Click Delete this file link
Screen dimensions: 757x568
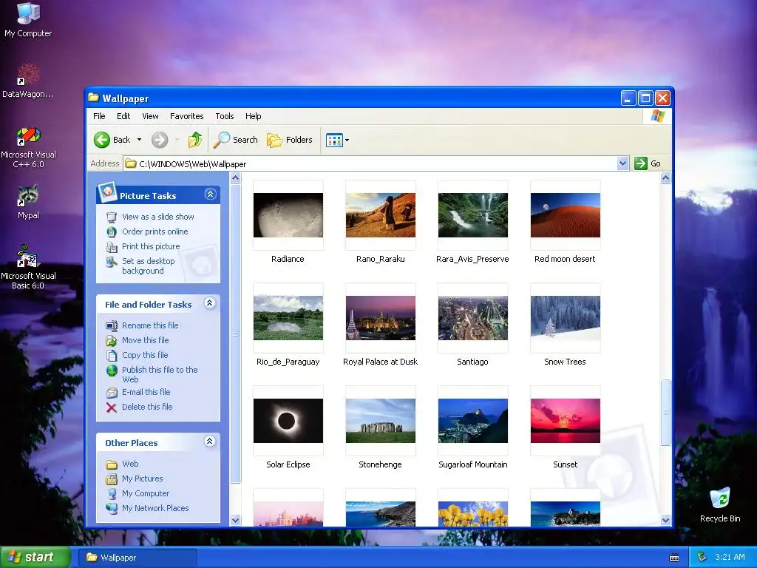[147, 408]
